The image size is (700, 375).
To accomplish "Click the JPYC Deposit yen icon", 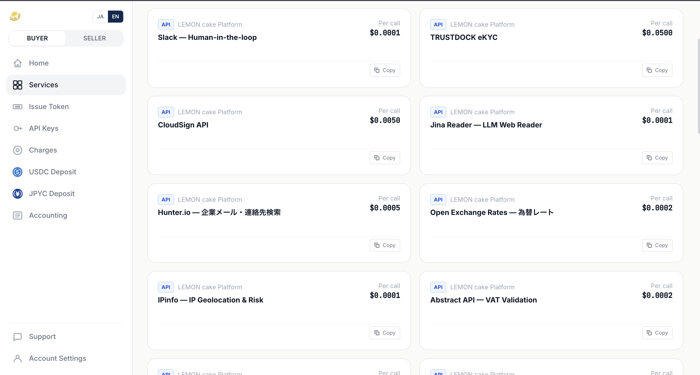I will pyautogui.click(x=18, y=194).
